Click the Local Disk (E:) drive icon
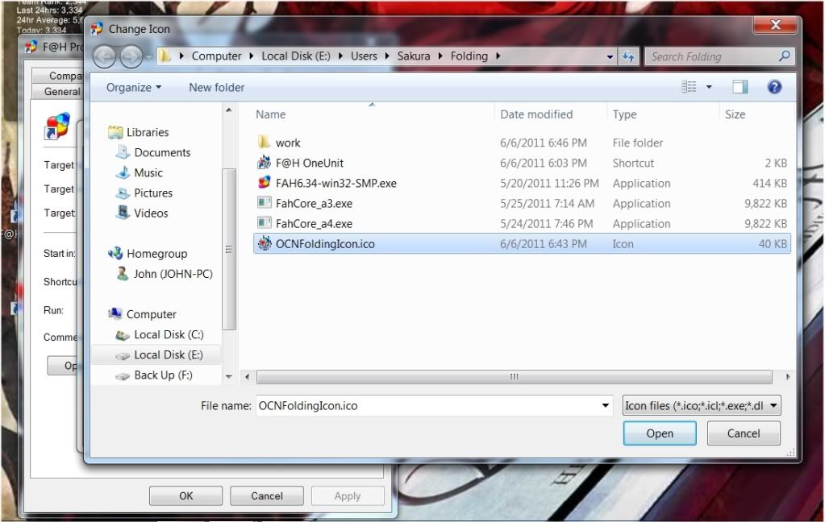 tap(123, 355)
